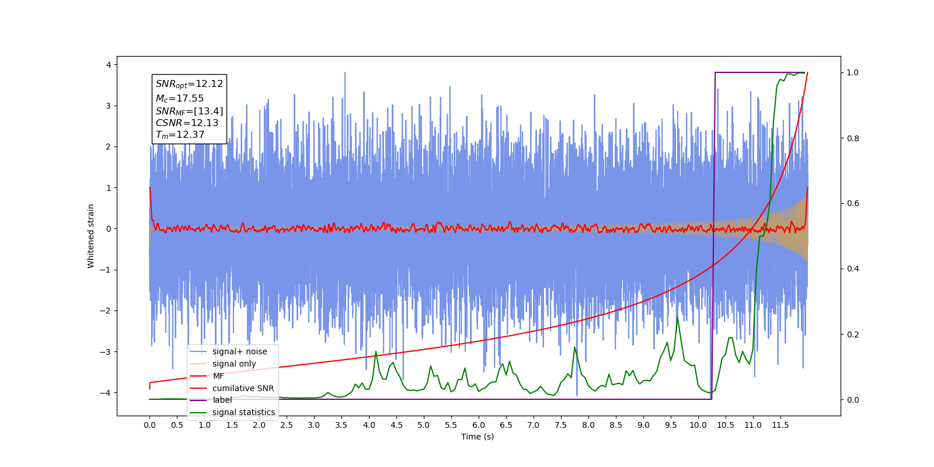The image size is (934, 467).
Task: Click the x-axis tick label 2.0
Action: pyautogui.click(x=259, y=425)
